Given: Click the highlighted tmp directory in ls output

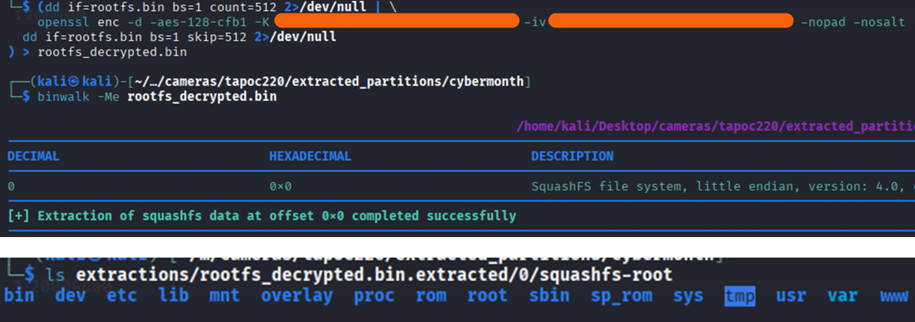Looking at the screenshot, I should click(740, 296).
